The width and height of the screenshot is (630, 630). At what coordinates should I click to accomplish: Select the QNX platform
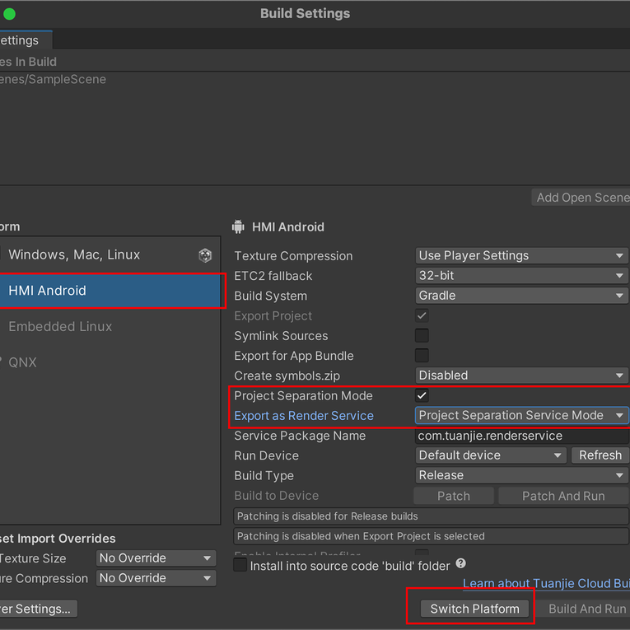click(x=110, y=362)
